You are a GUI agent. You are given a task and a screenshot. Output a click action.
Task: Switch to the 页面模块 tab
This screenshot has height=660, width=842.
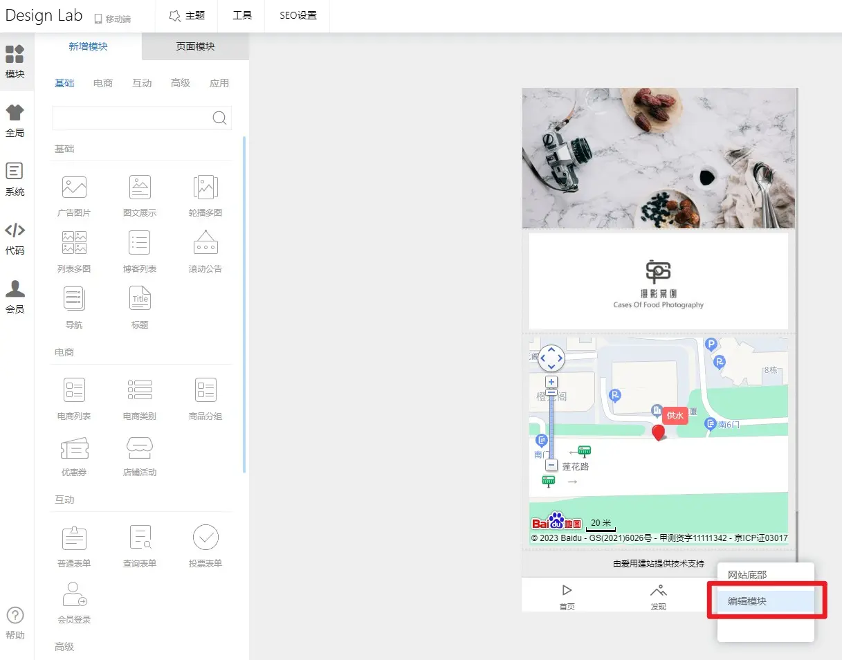coord(195,46)
